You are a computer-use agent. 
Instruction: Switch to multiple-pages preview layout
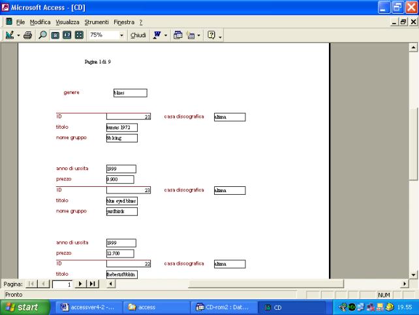[78, 35]
